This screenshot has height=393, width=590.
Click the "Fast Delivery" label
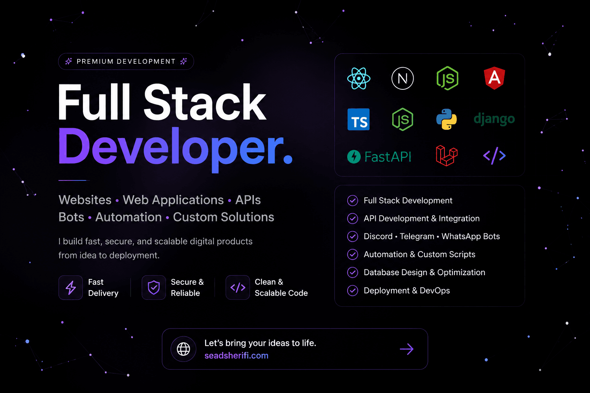[103, 287]
